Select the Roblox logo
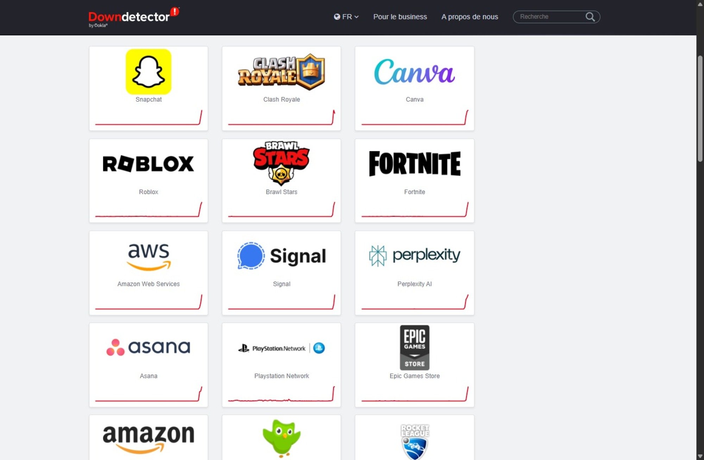 tap(148, 164)
